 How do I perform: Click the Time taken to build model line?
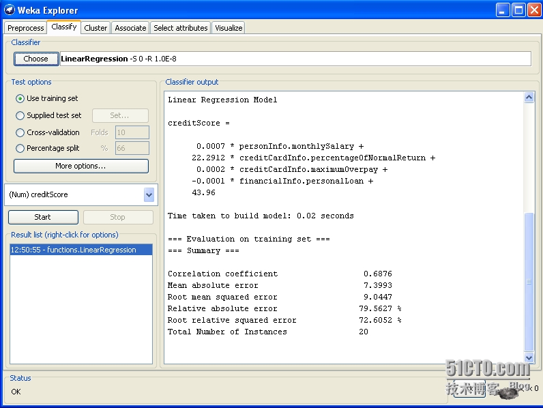coord(261,216)
